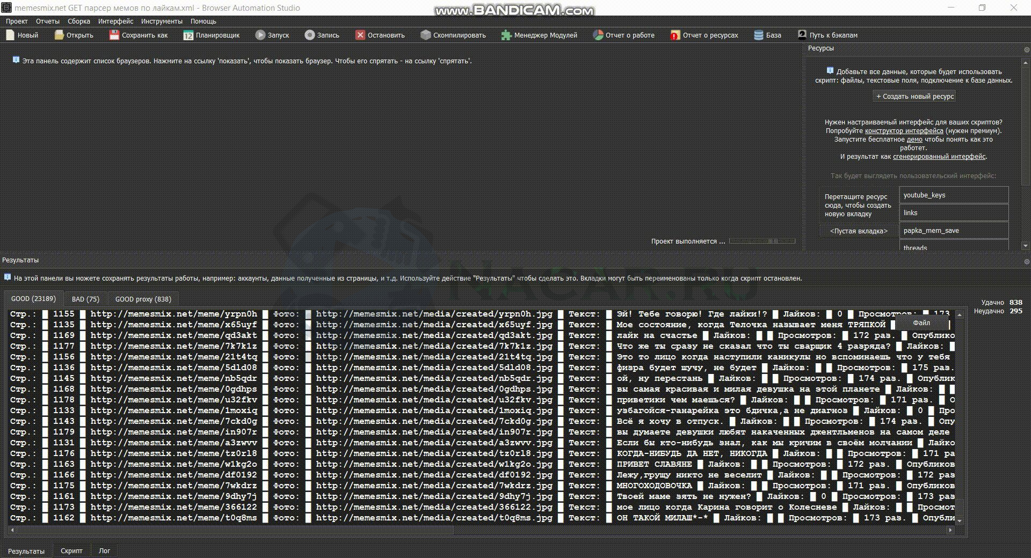1031x558 pixels.
Task: Follow the конструктор интерфейса link
Action: [904, 131]
